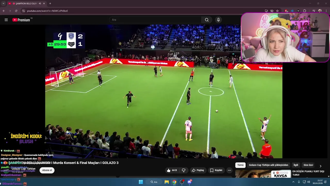Reload the YouTube page

coord(16,11)
